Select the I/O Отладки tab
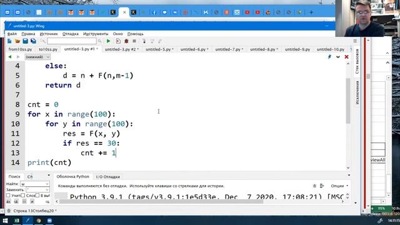Viewport: 400px width, 225px height. 107,176
